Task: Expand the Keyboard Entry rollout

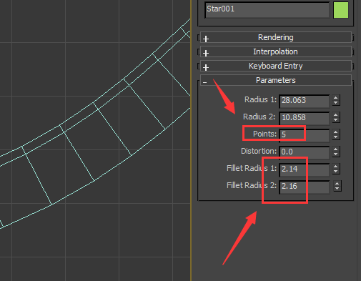Action: point(276,66)
